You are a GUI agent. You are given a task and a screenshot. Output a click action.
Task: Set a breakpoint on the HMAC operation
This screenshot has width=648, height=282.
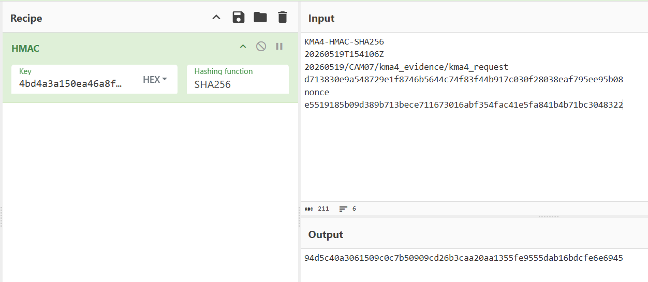coord(279,47)
